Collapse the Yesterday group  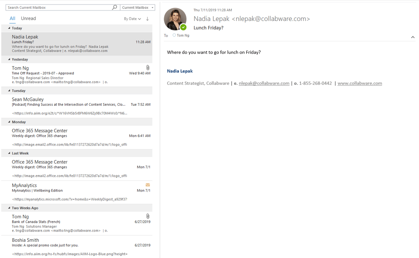tap(9, 59)
